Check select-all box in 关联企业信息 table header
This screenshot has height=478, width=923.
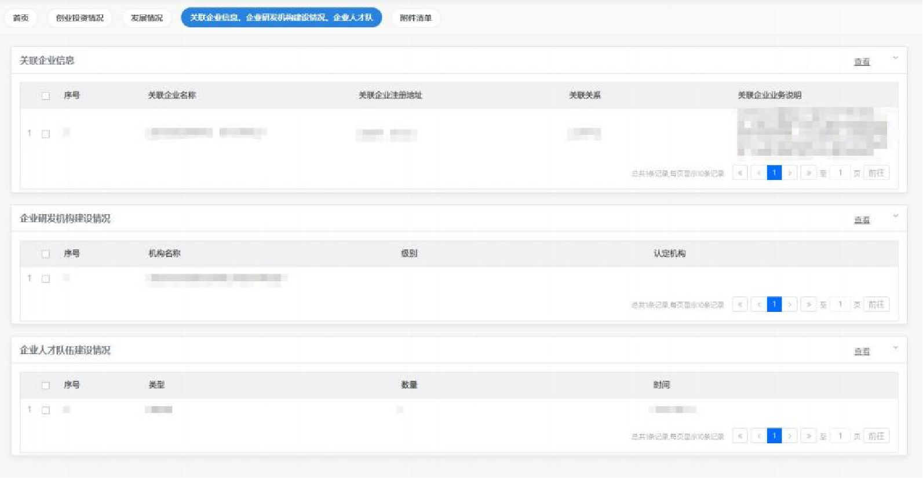[46, 96]
